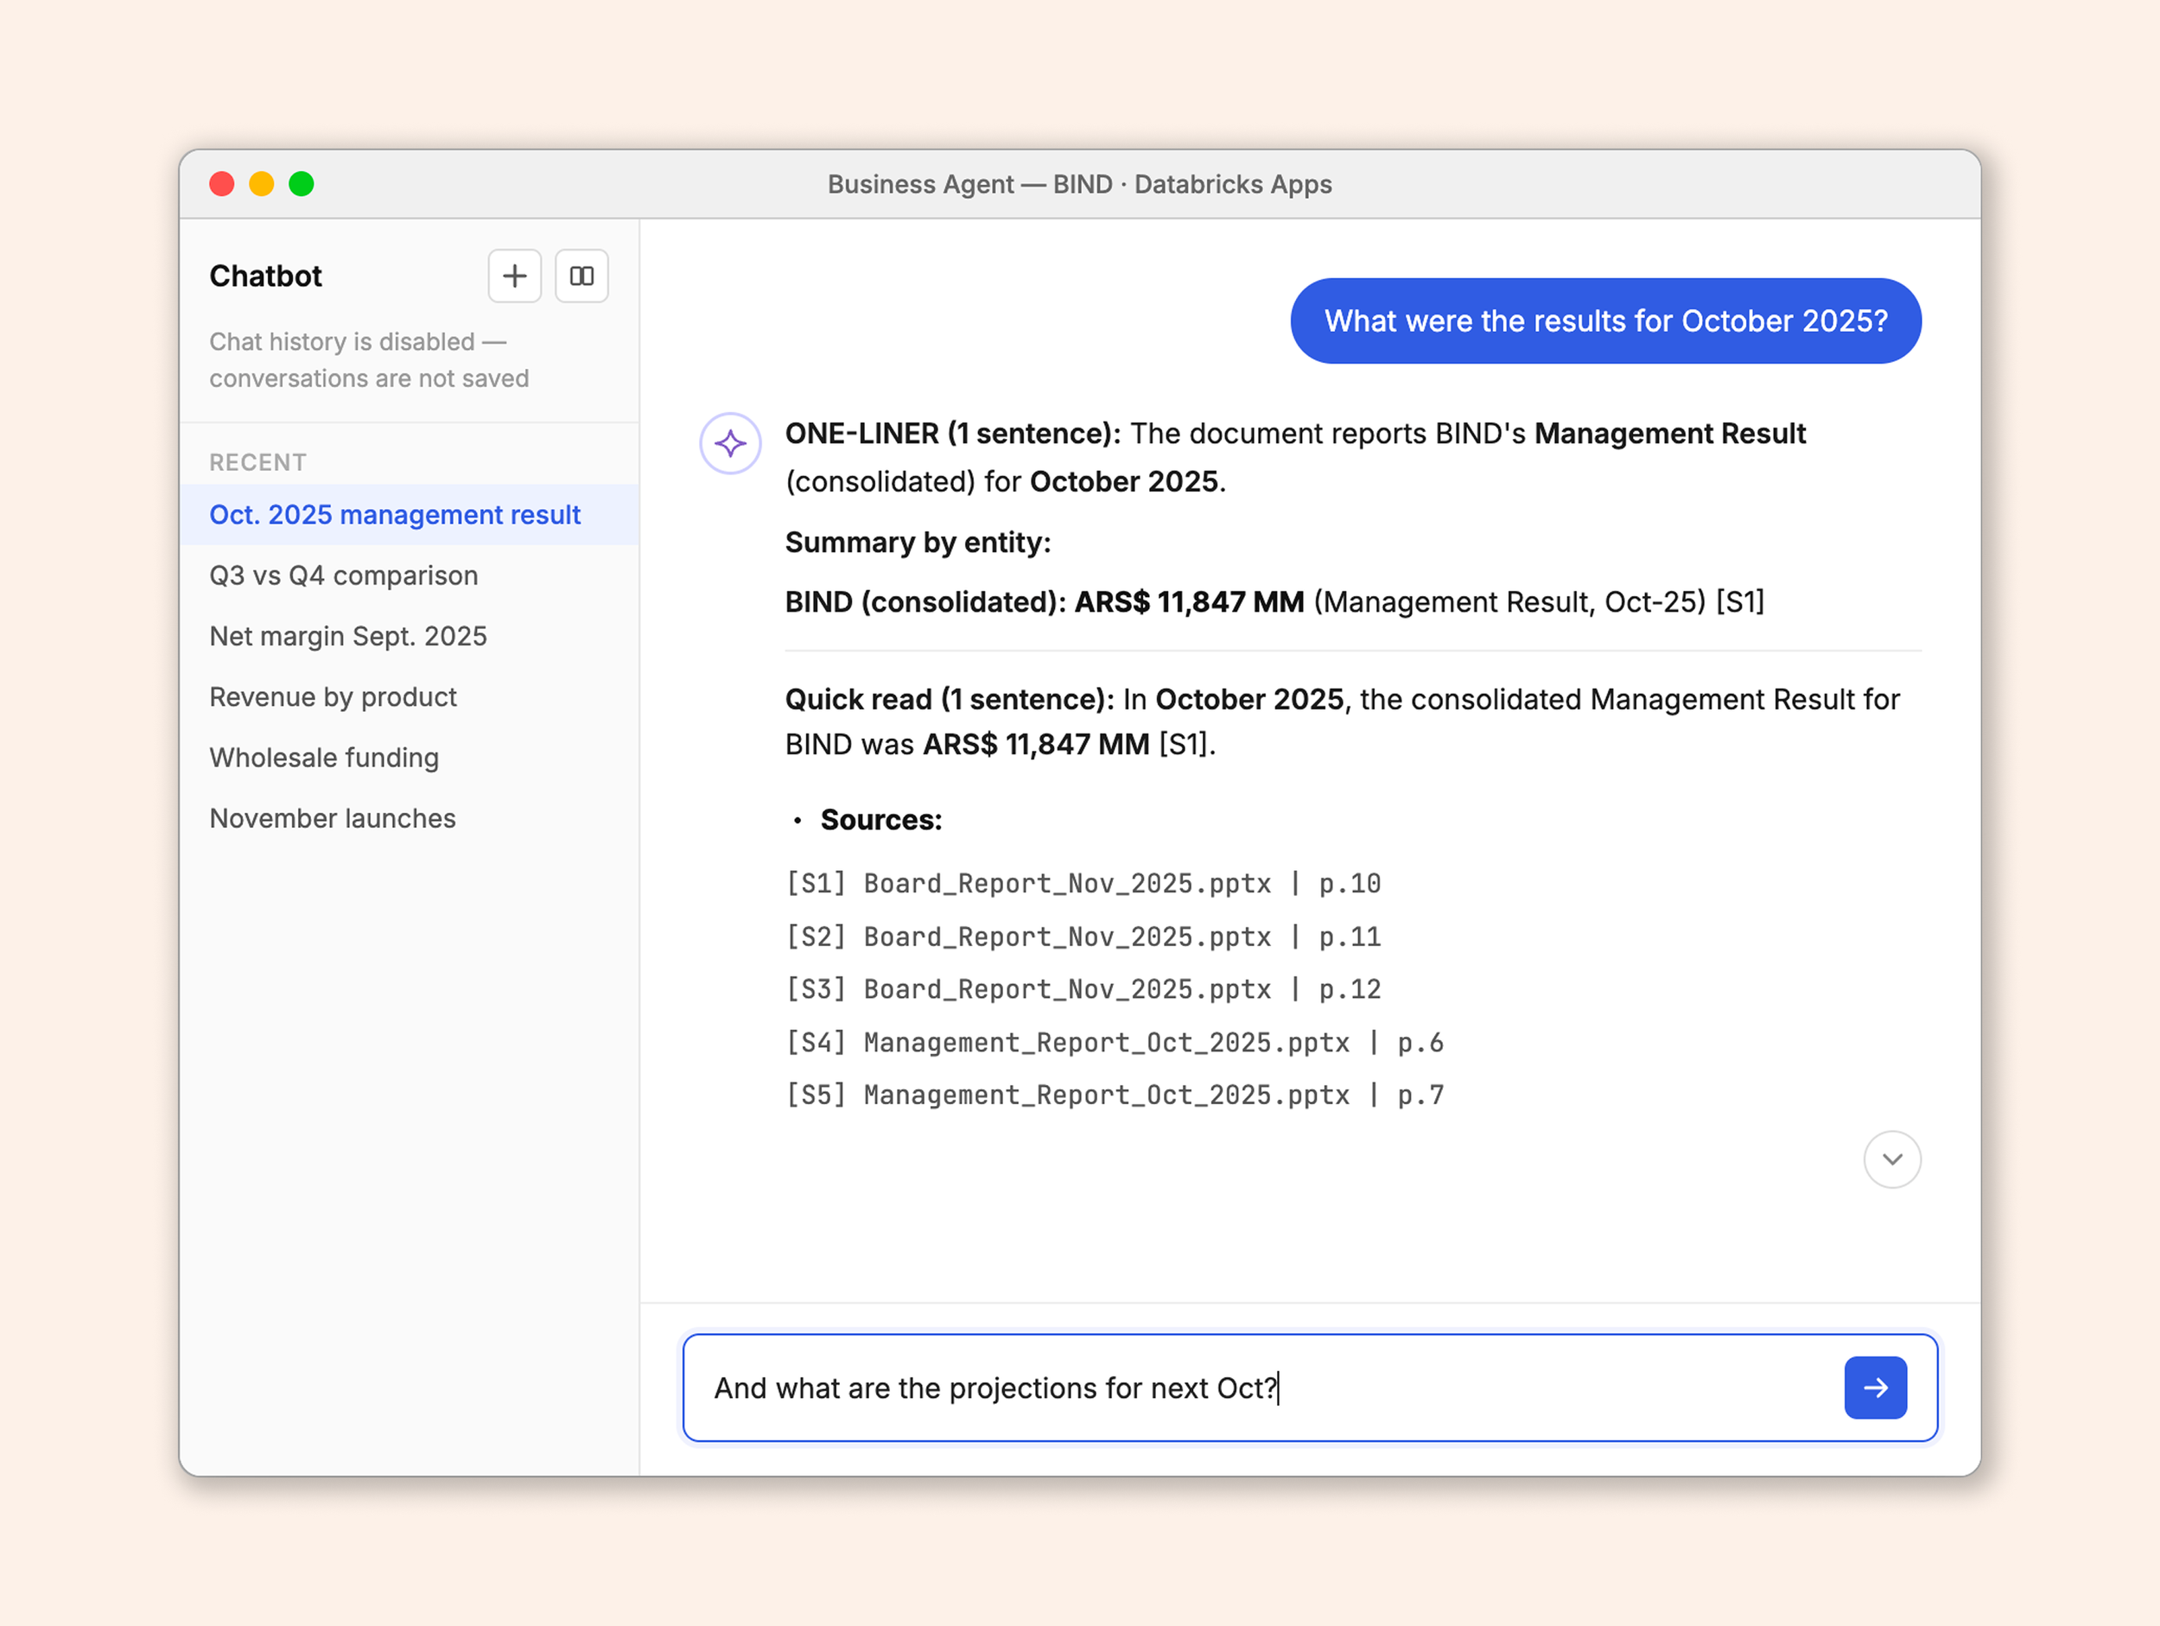Open the Q3 vs Q4 comparison chat
The width and height of the screenshot is (2160, 1626).
click(344, 575)
